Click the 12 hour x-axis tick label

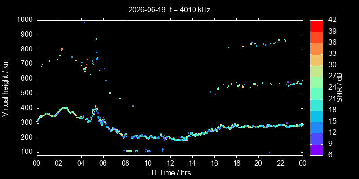pyautogui.click(x=170, y=163)
